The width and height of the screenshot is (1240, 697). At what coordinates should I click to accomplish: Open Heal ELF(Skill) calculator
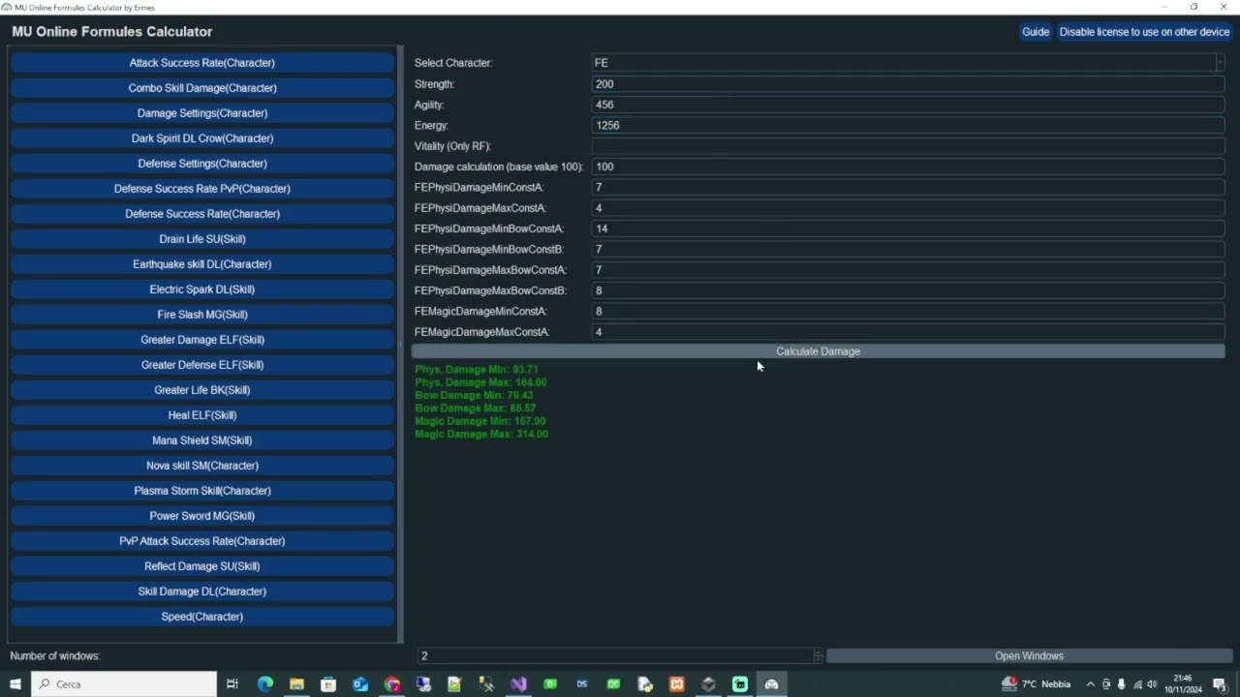point(202,415)
